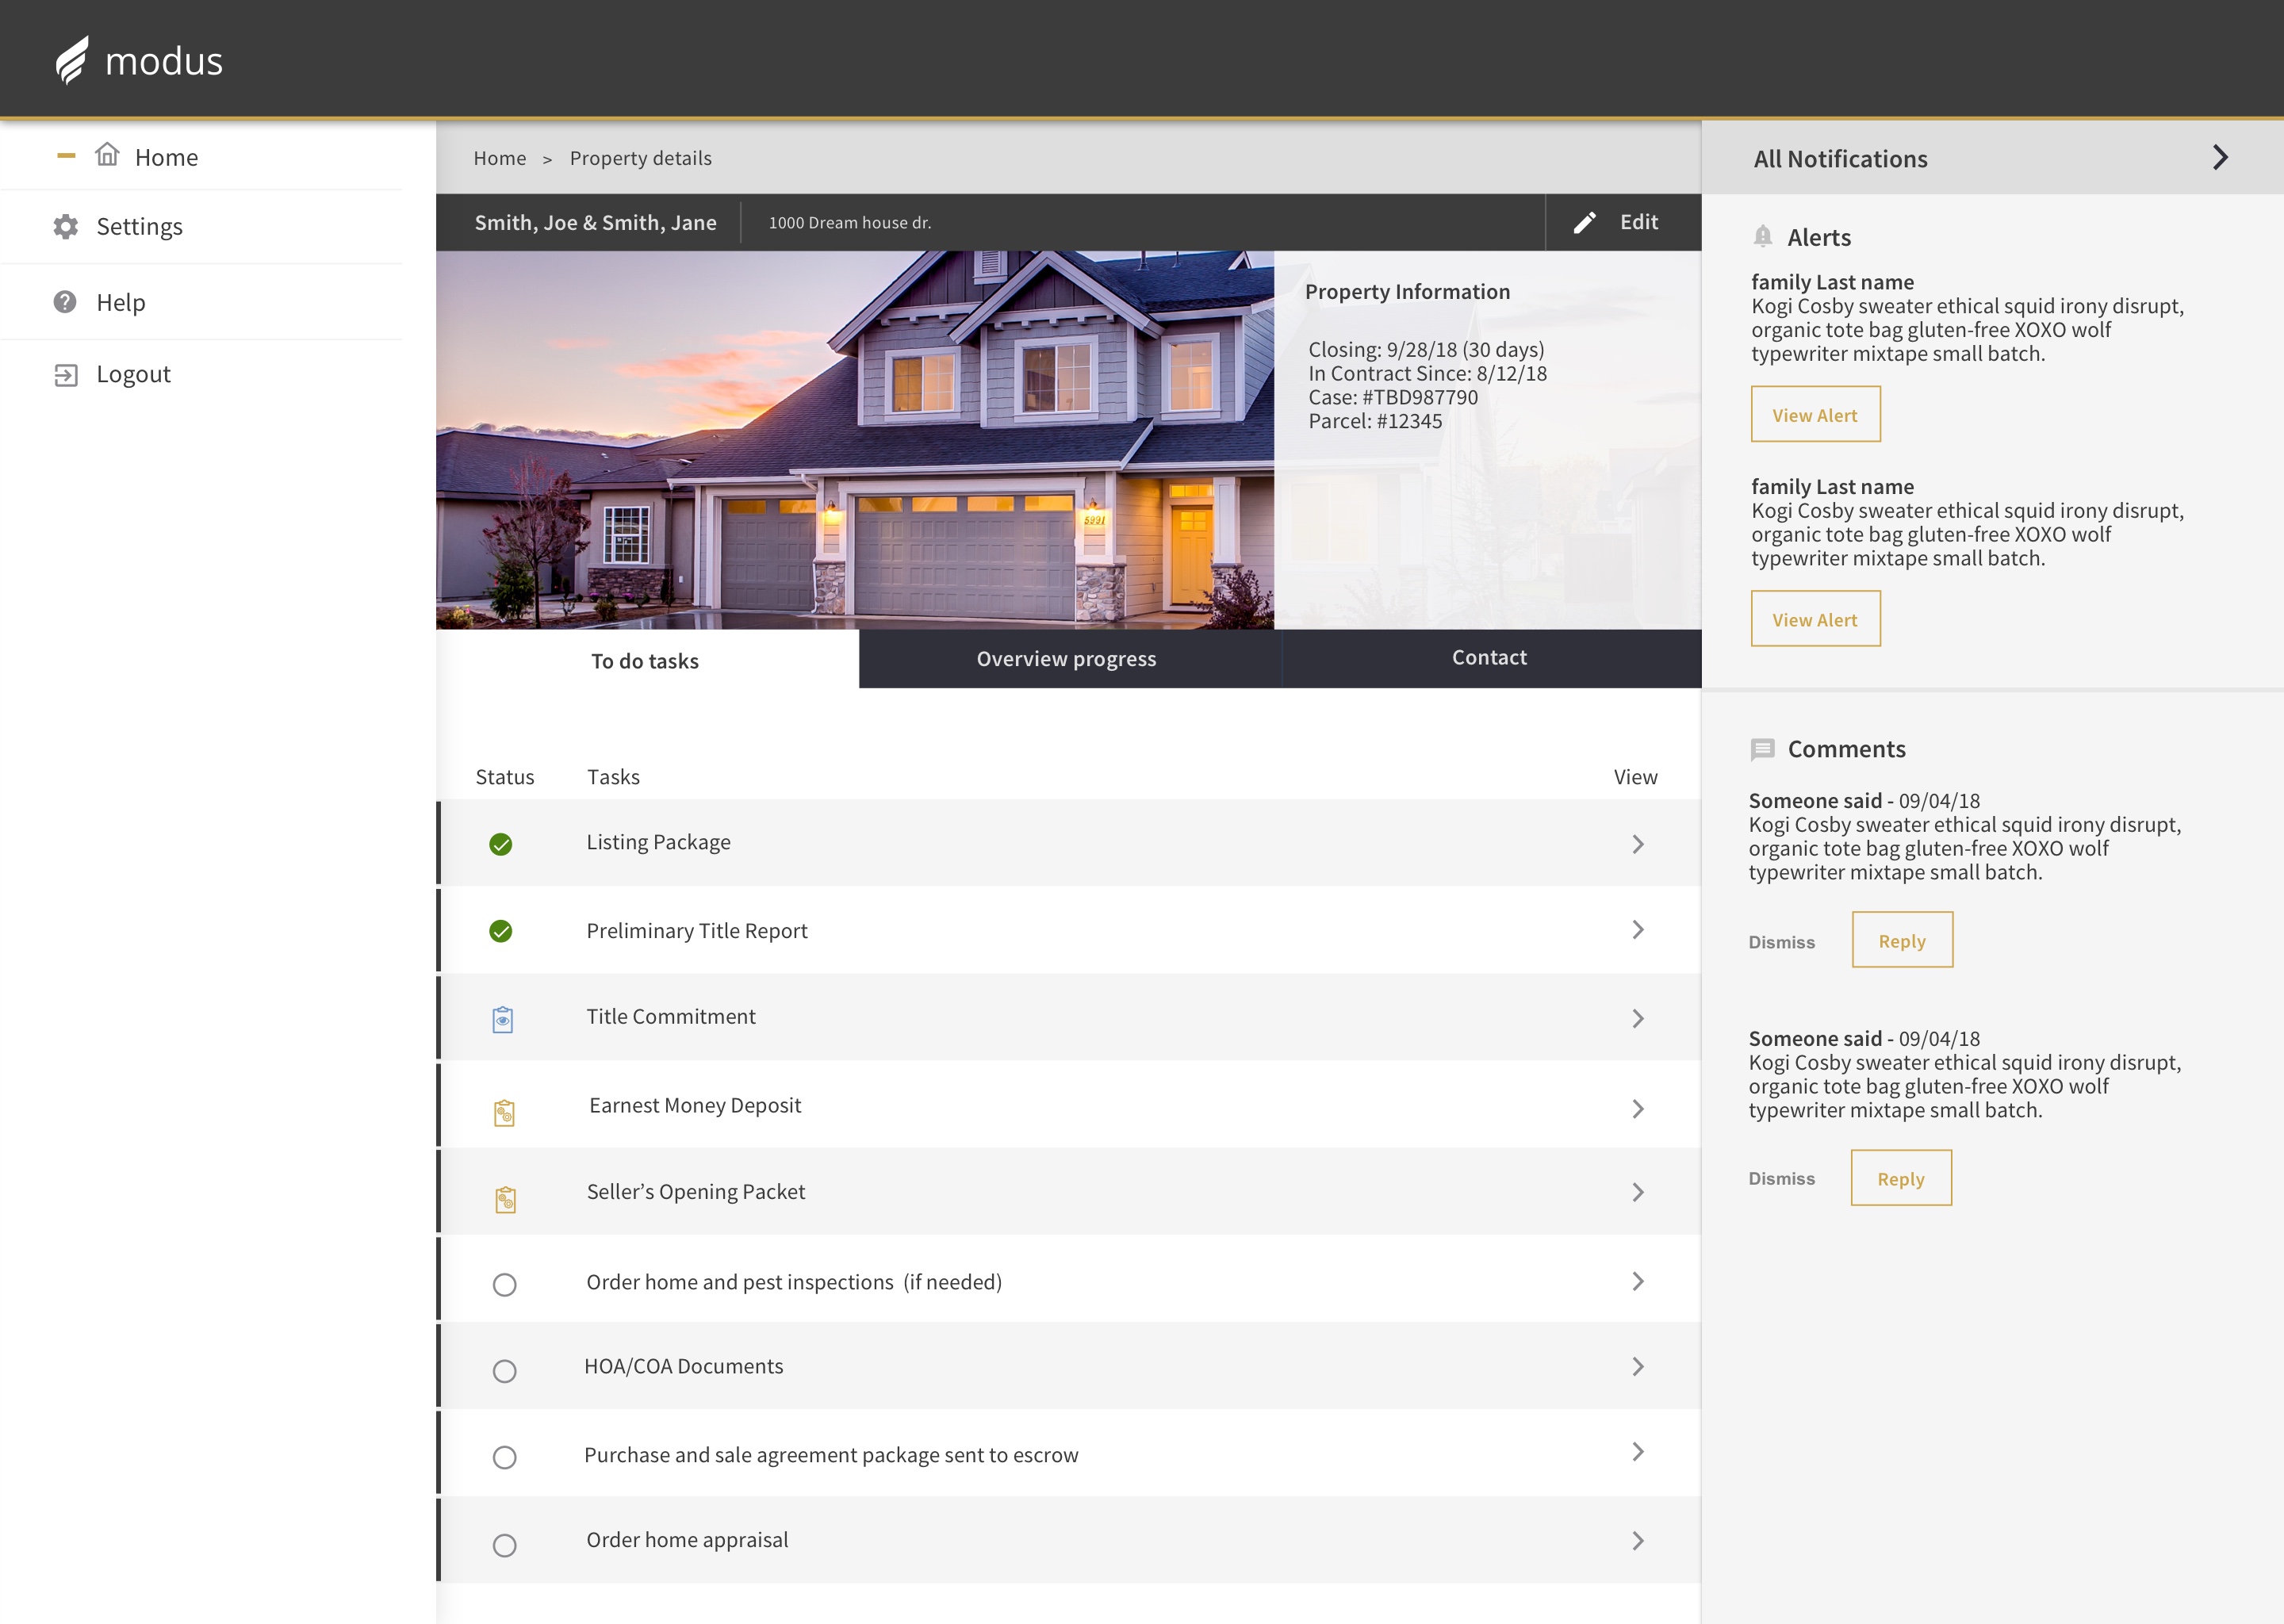The image size is (2284, 1624).
Task: Click the Preliminary Title Report task name
Action: pyautogui.click(x=697, y=930)
